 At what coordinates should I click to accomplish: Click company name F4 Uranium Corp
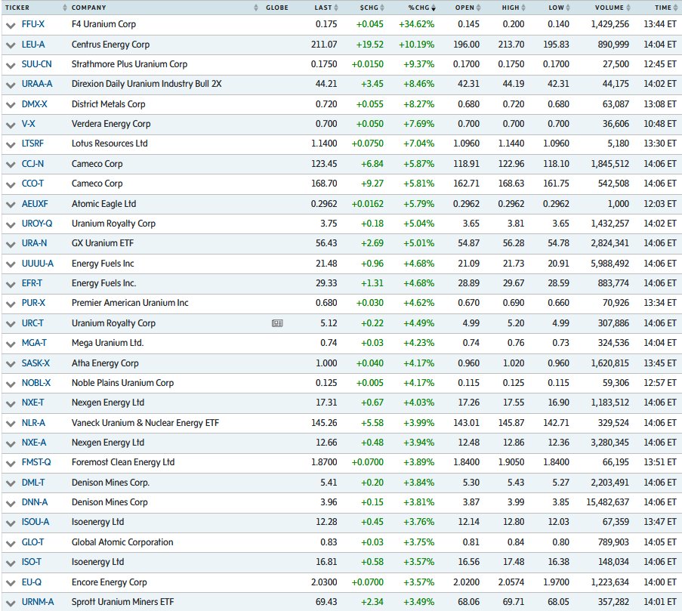103,24
